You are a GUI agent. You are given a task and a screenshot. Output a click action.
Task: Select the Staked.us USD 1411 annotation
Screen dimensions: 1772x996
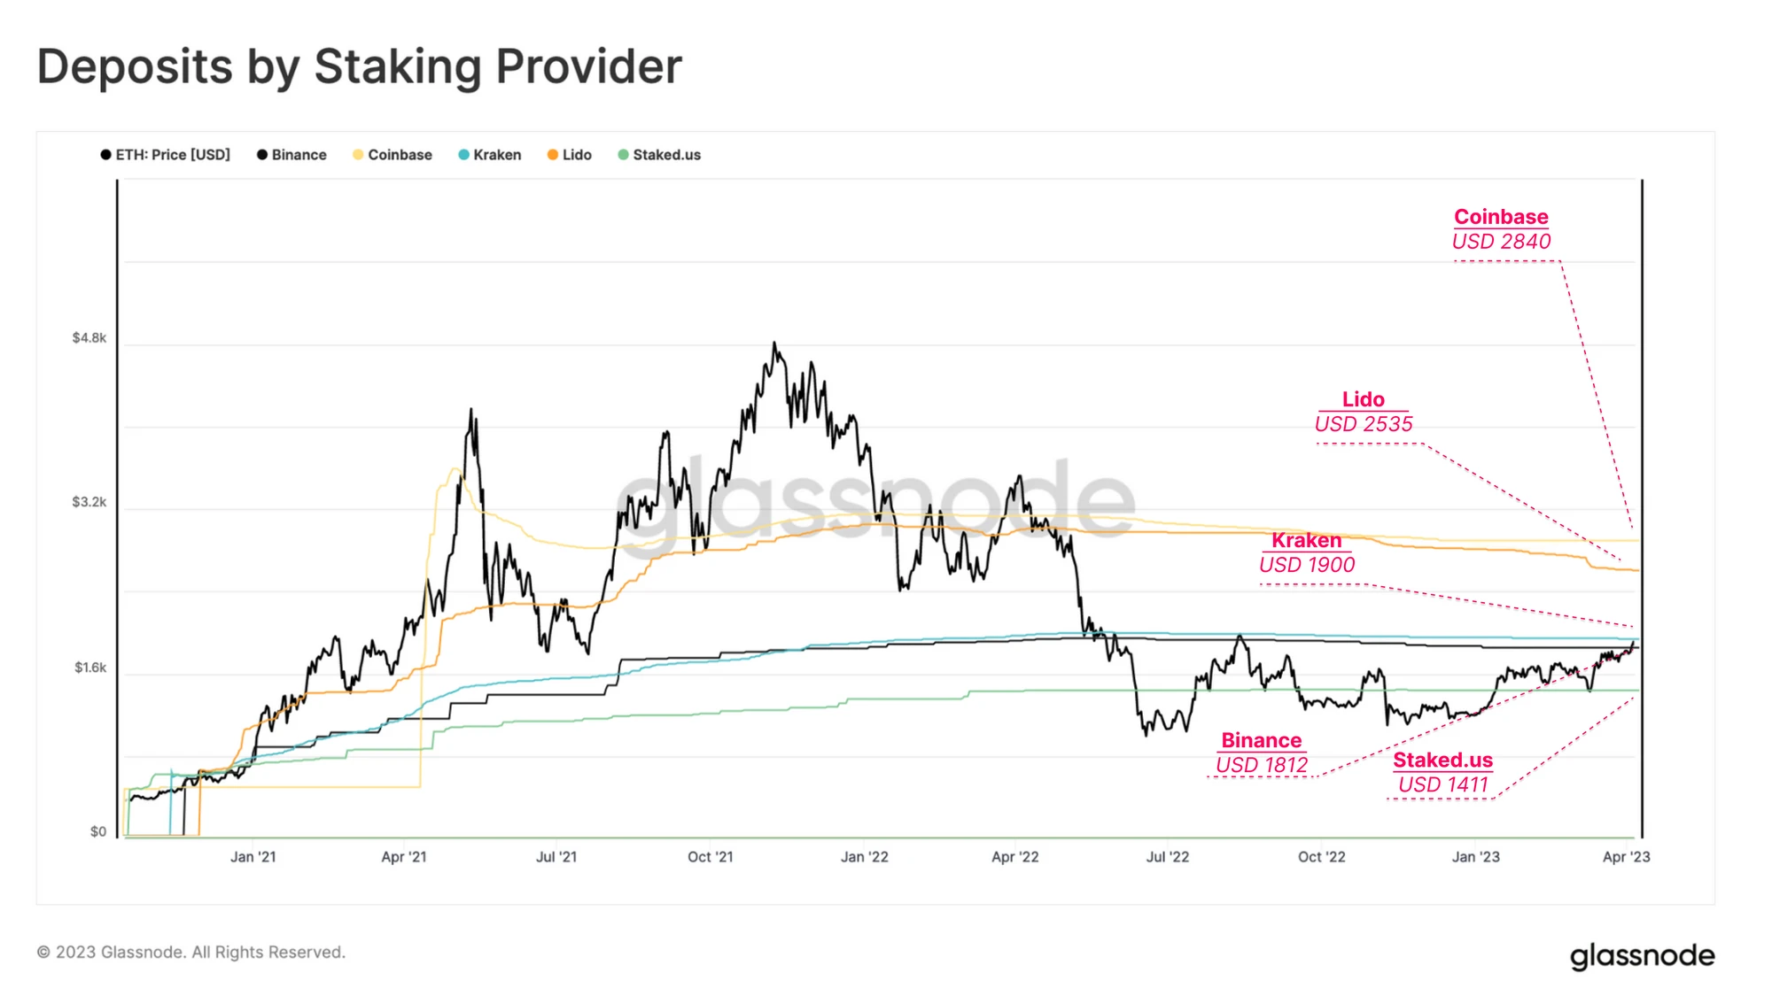point(1442,772)
